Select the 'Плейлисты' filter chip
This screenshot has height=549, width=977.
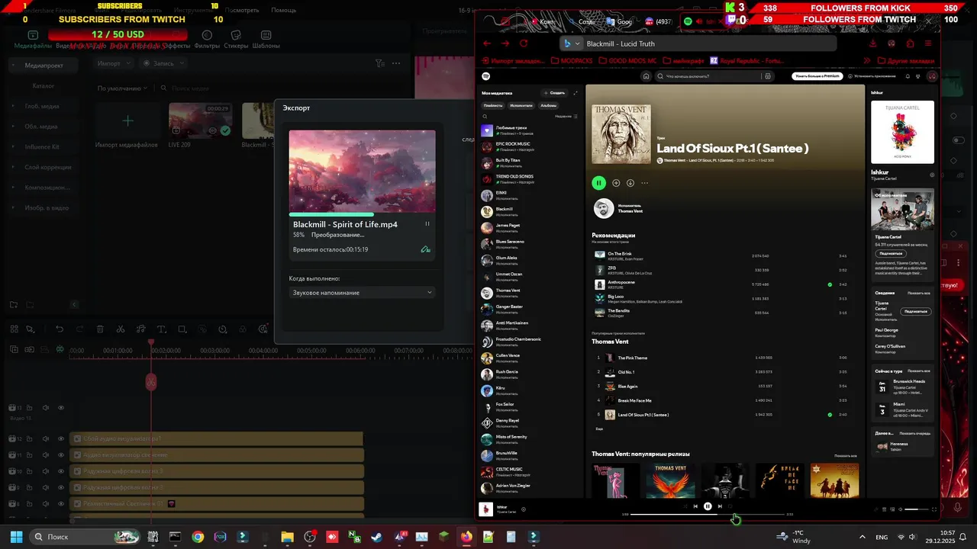[x=493, y=105]
